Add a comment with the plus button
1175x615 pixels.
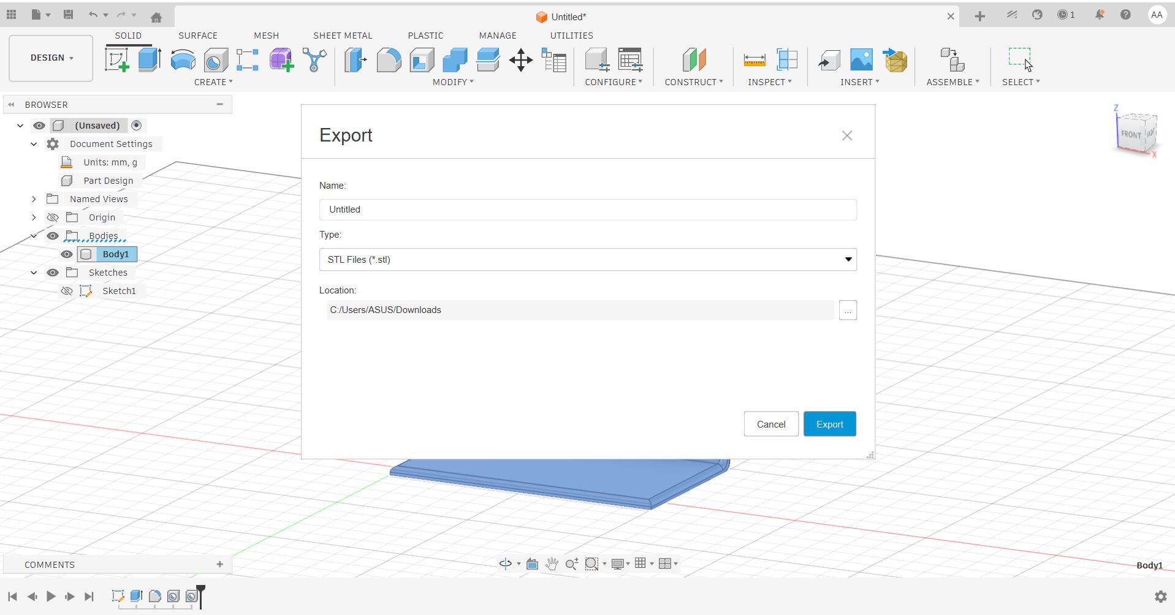220,564
